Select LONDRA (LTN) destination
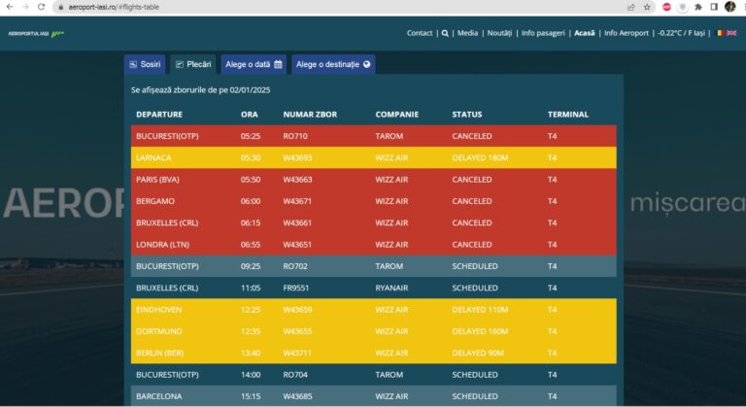Image resolution: width=746 pixels, height=407 pixels. [x=162, y=244]
